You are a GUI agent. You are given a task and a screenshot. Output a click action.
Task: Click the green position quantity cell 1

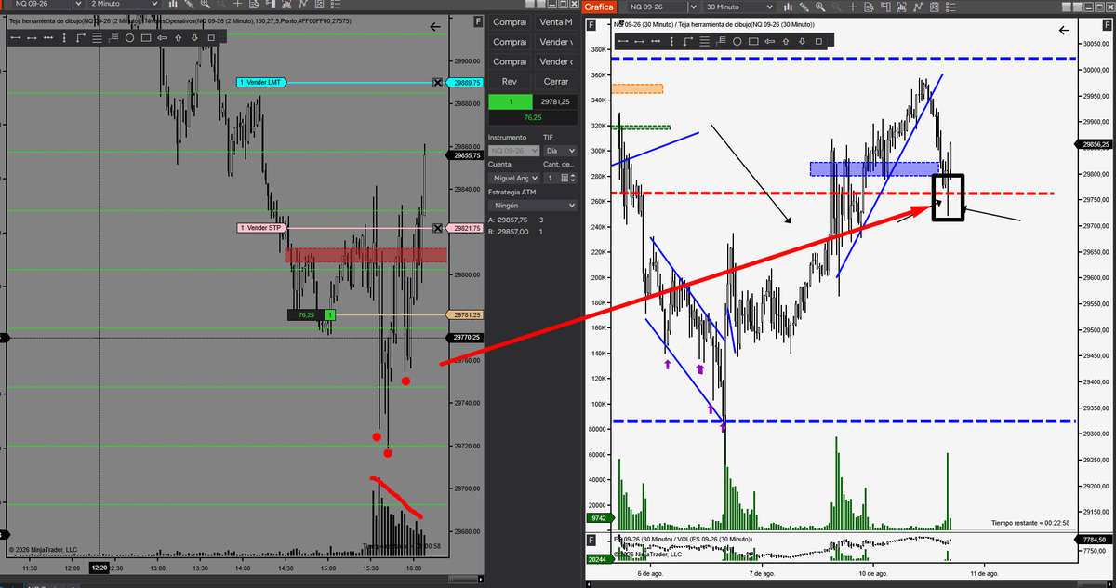click(510, 101)
